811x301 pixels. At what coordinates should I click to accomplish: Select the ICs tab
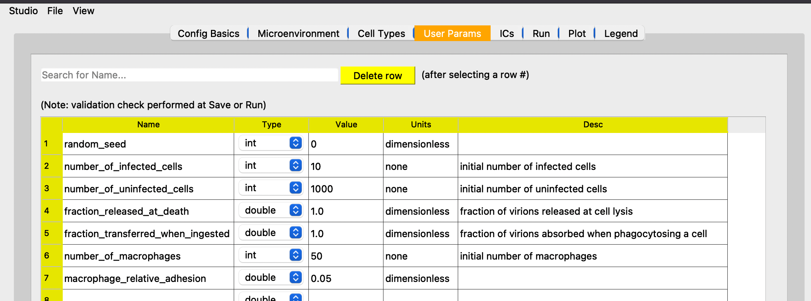[507, 34]
